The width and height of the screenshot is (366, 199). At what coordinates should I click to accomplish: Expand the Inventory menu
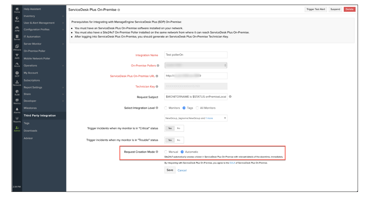coord(43,16)
